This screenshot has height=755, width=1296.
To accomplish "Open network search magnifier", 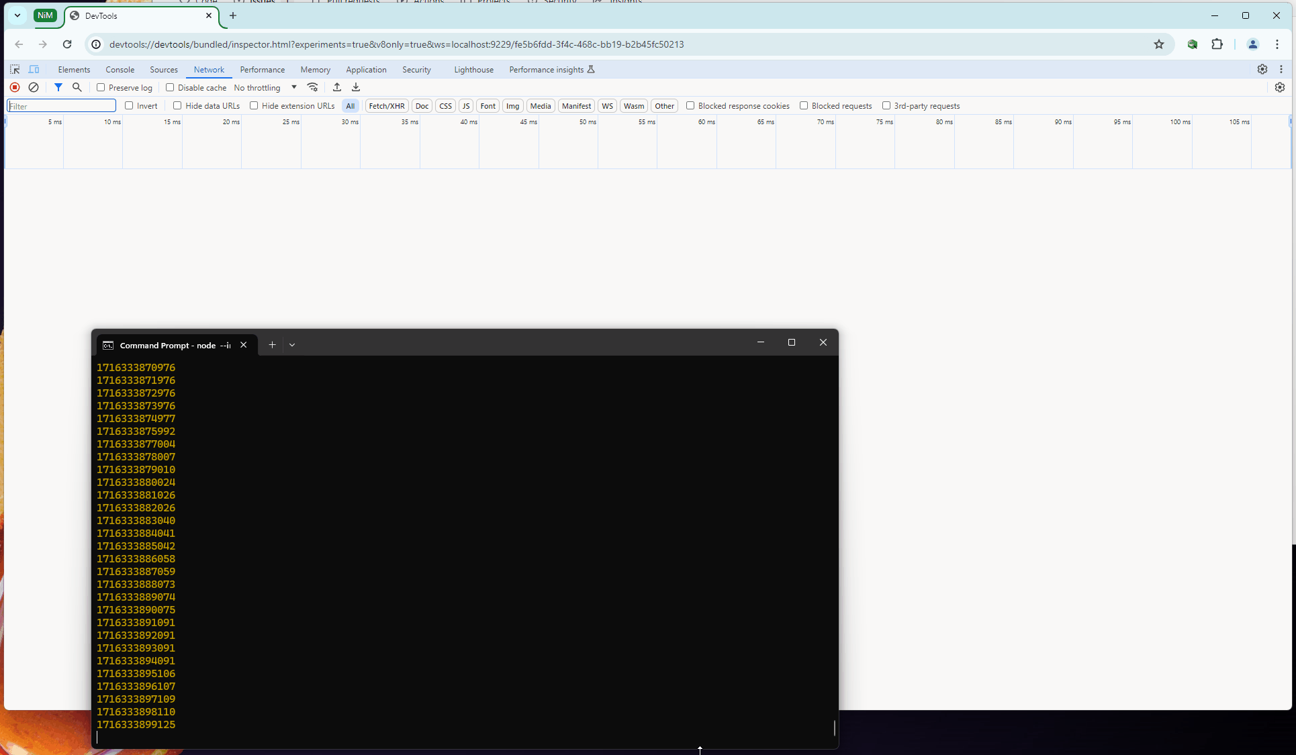I will coord(77,87).
